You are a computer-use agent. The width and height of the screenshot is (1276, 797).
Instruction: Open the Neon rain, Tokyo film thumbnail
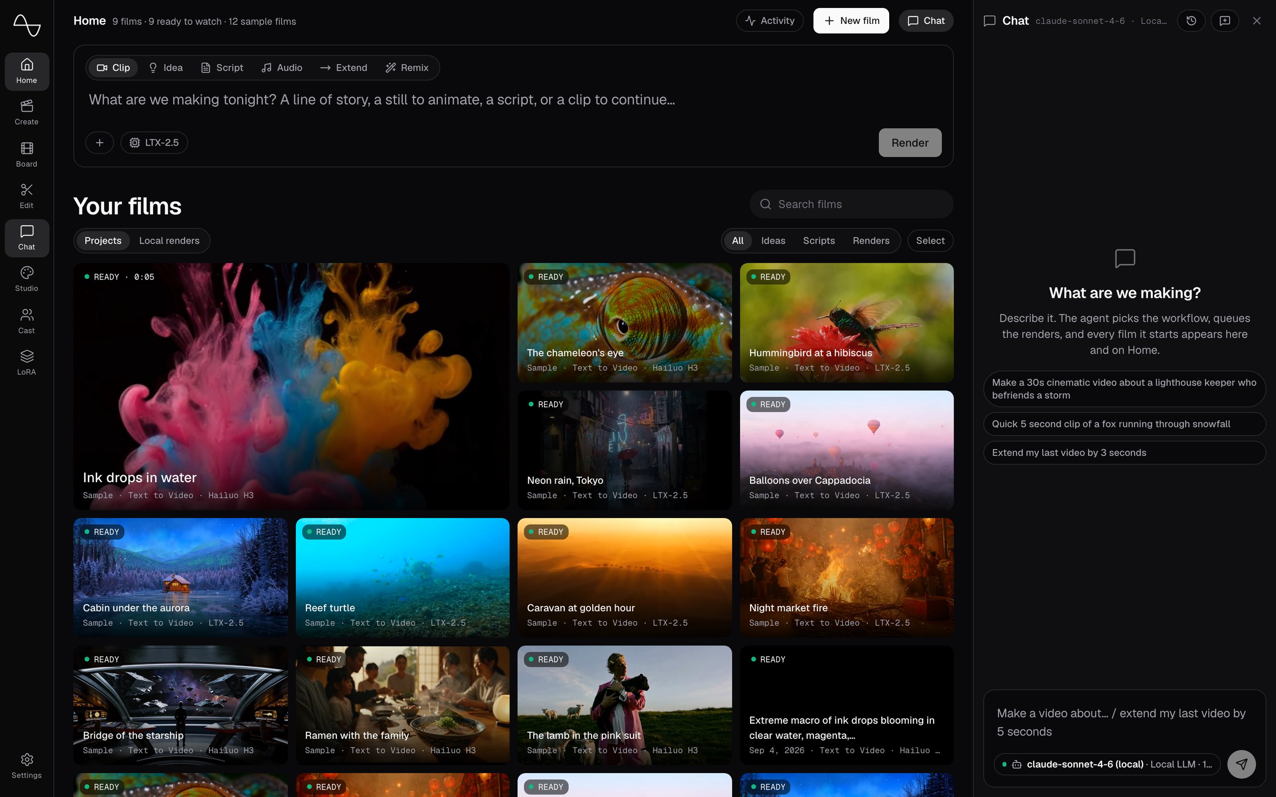click(624, 450)
